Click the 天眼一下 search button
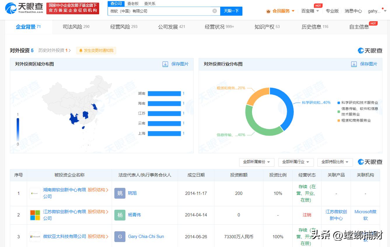Screen dimensions: 390x247 [231, 11]
